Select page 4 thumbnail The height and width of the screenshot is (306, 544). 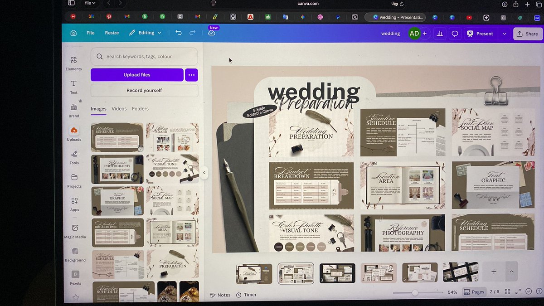(x=379, y=272)
